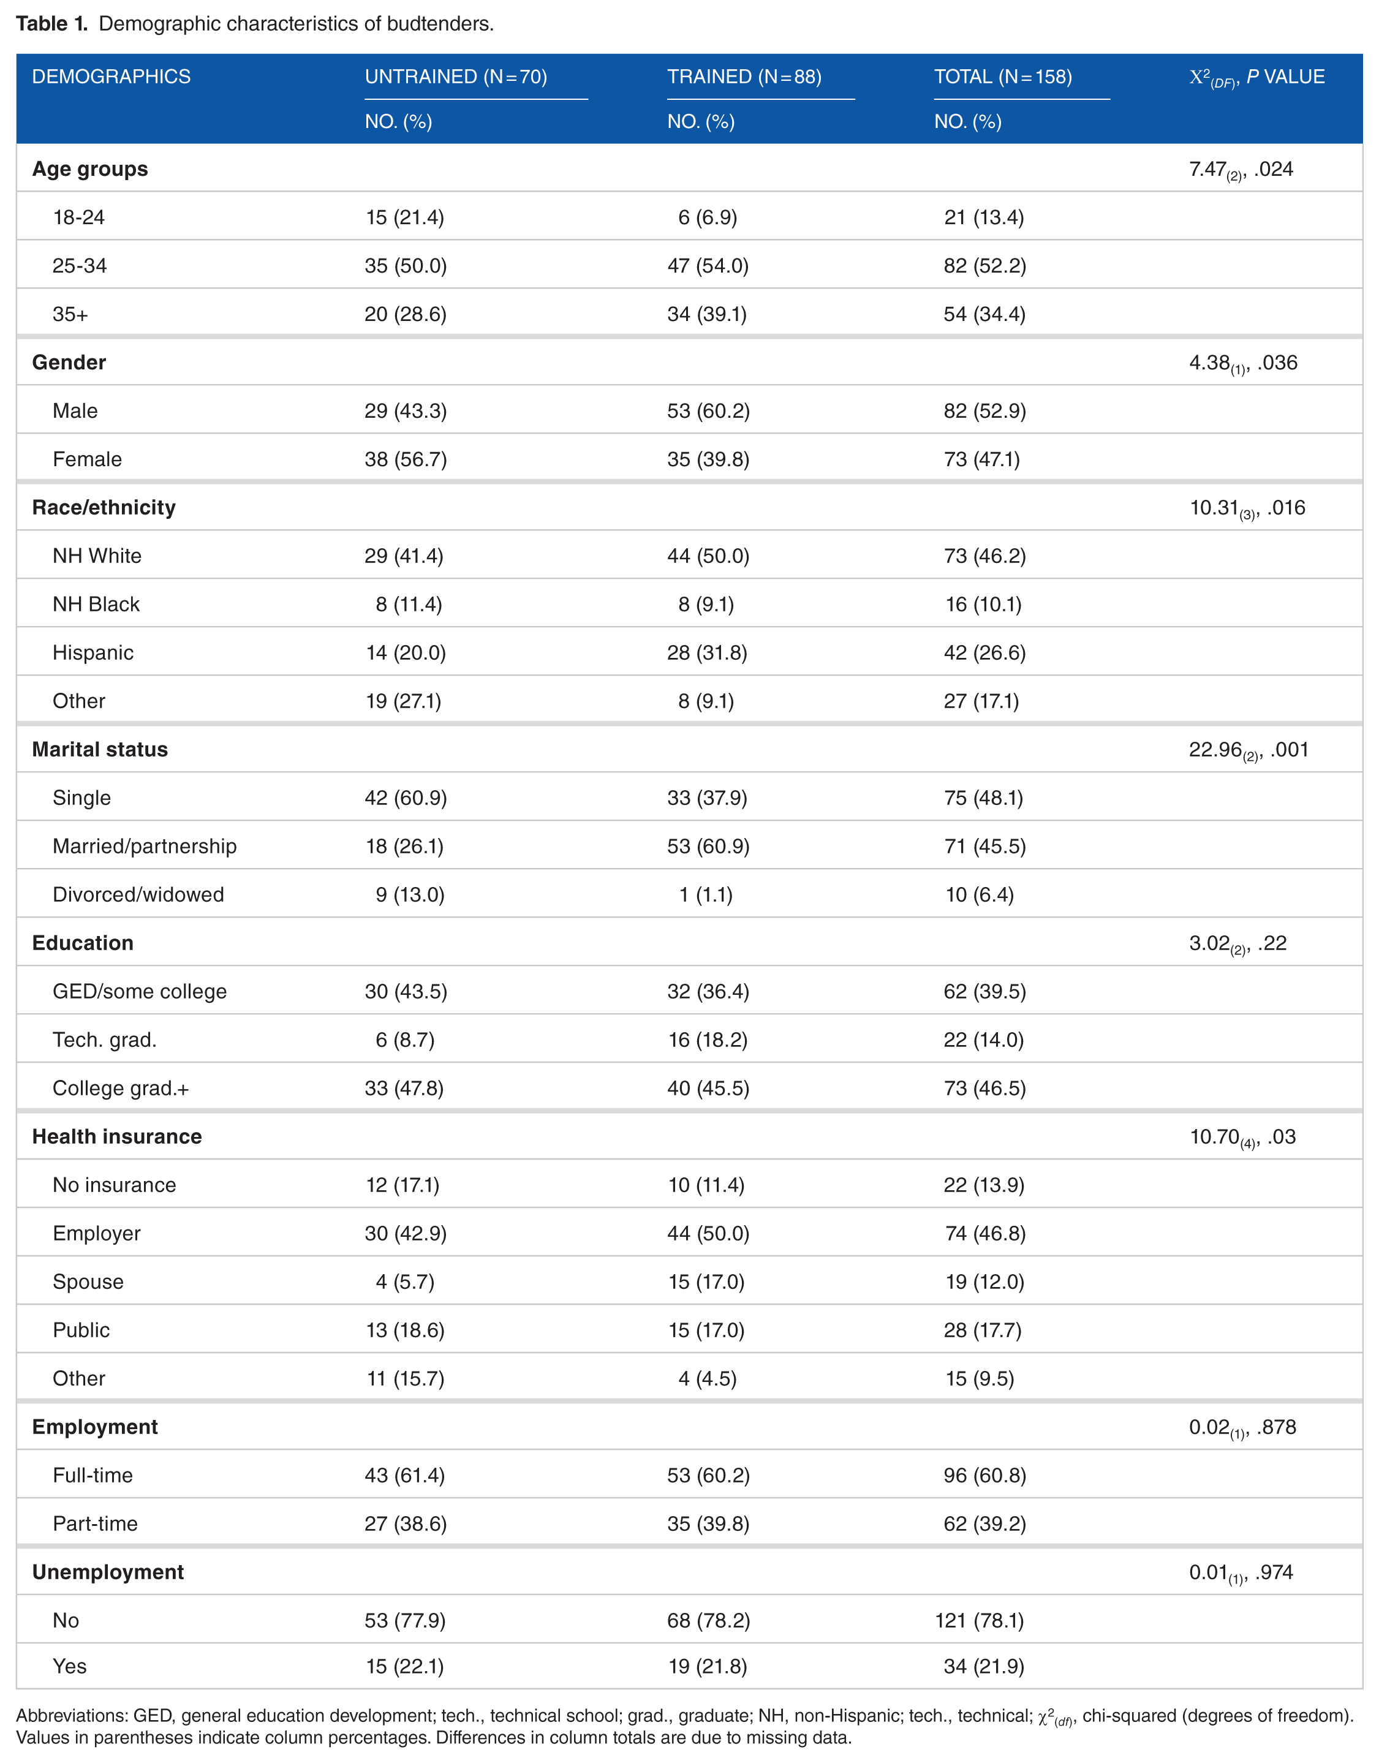Select the UNTRAINED (N=70) column header
Viewport: 1379px width, 1763px height.
456,77
